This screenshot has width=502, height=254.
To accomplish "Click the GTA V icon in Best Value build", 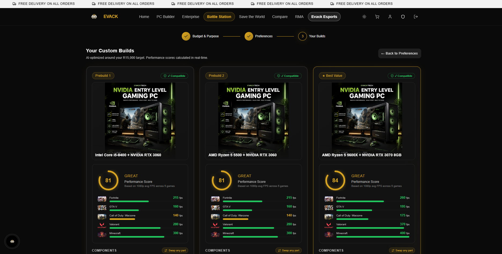I will 329,208.
